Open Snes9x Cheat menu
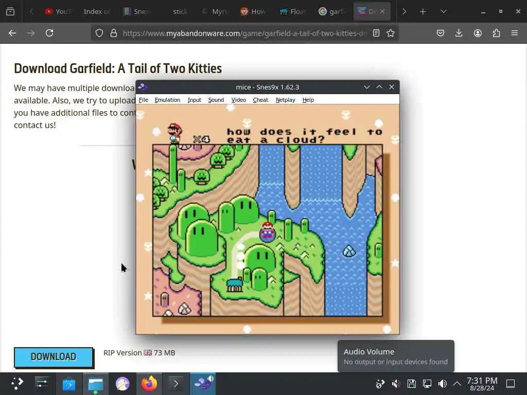Viewport: 527px width, 395px height. (x=260, y=100)
